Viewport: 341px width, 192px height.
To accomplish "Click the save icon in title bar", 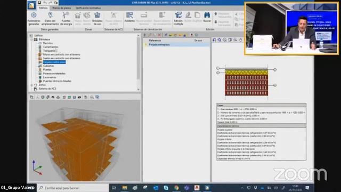I will coord(39,3).
